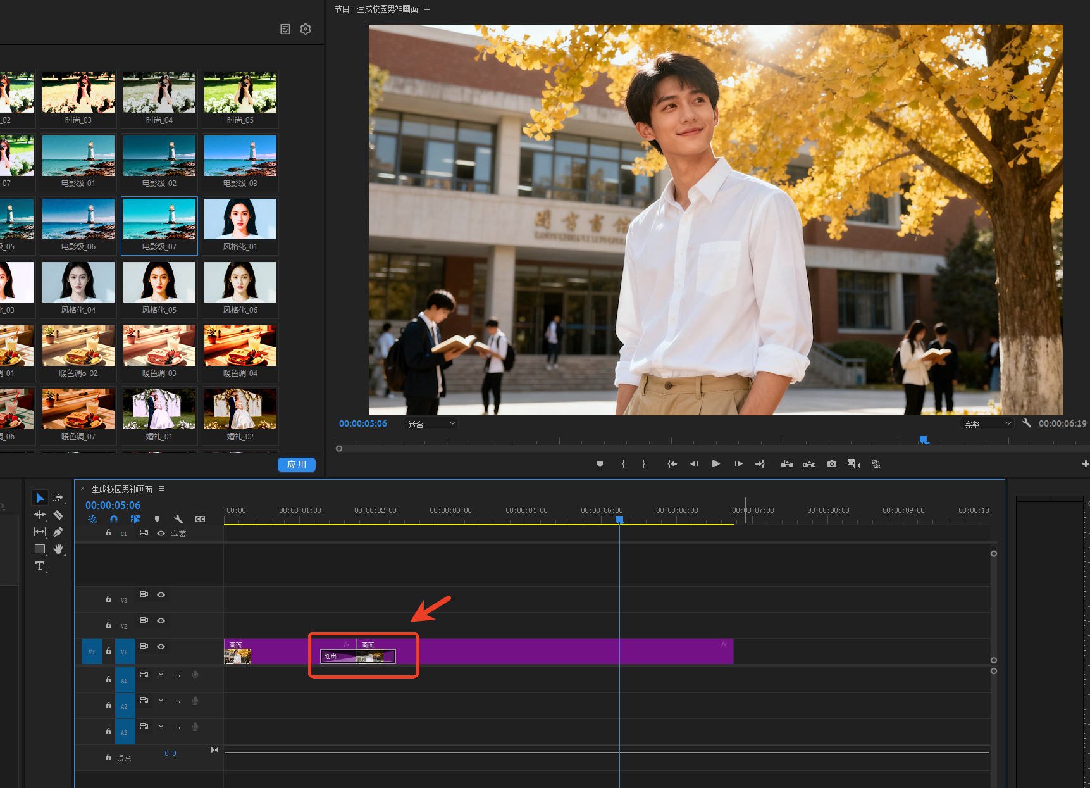The height and width of the screenshot is (788, 1090).
Task: Mute the A1 audio track
Action: pyautogui.click(x=161, y=675)
